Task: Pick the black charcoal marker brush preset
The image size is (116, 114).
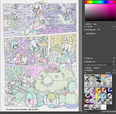Action: tap(87, 96)
